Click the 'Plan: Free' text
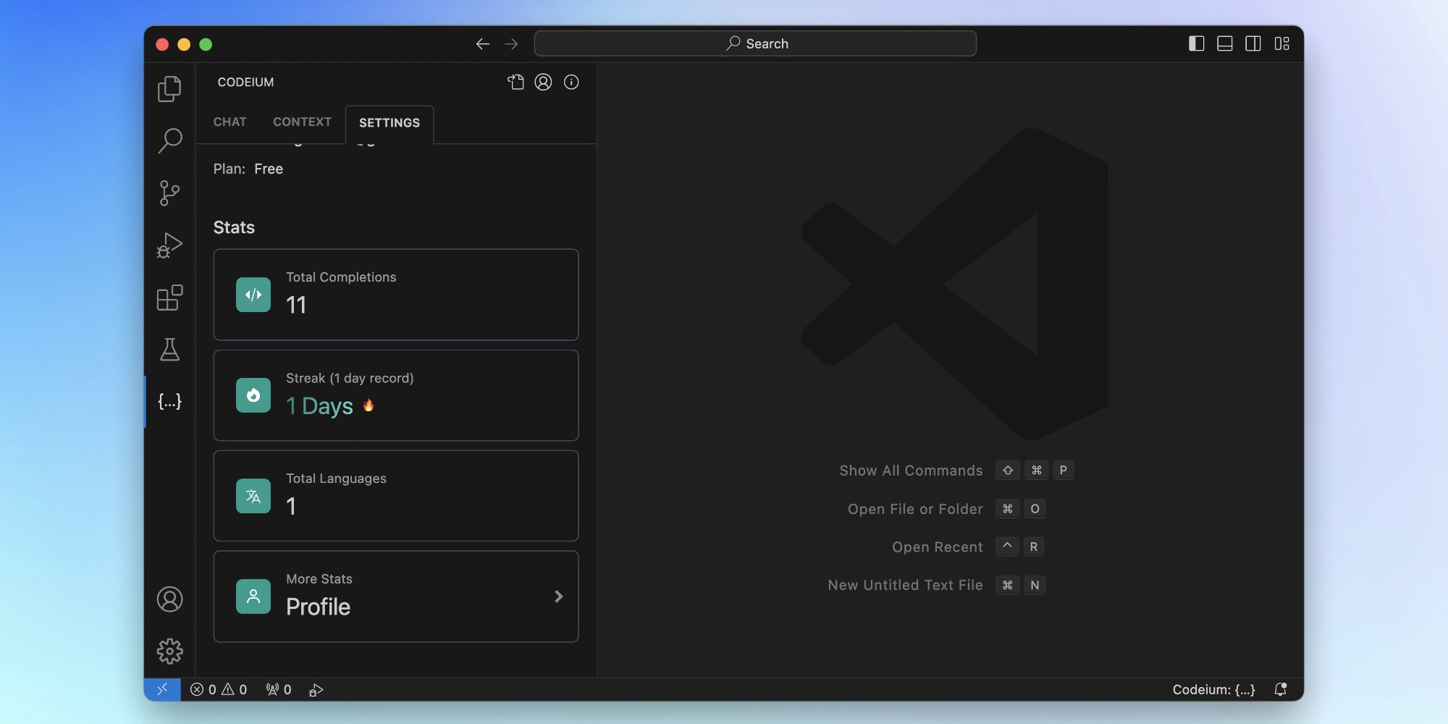1448x724 pixels. [x=248, y=169]
